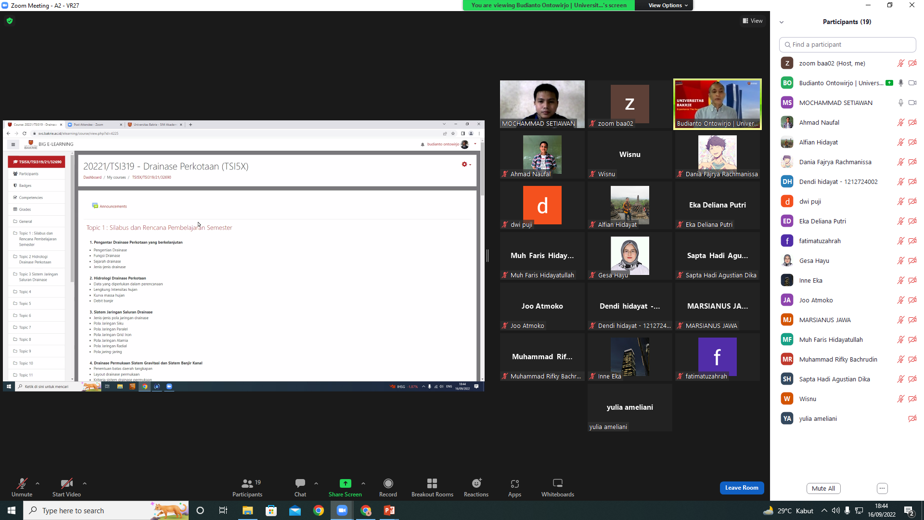Open File Explorer from taskbar
924x520 pixels.
click(247, 510)
